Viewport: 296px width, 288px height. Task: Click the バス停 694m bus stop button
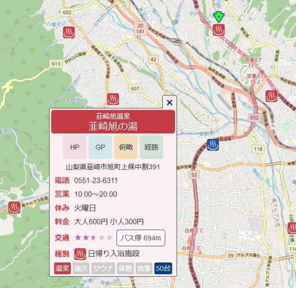coord(141,238)
